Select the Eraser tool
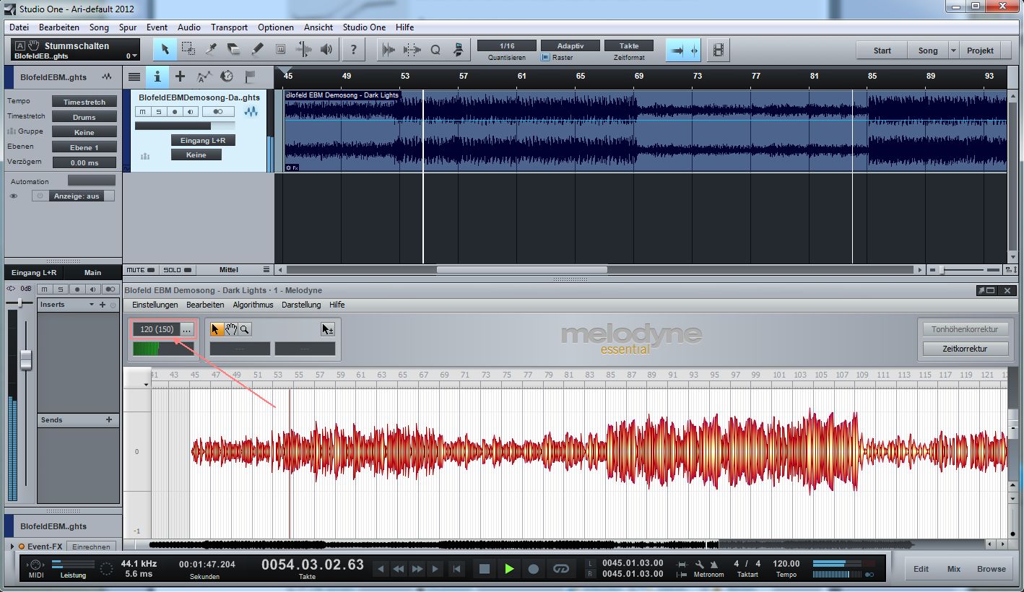 (234, 50)
